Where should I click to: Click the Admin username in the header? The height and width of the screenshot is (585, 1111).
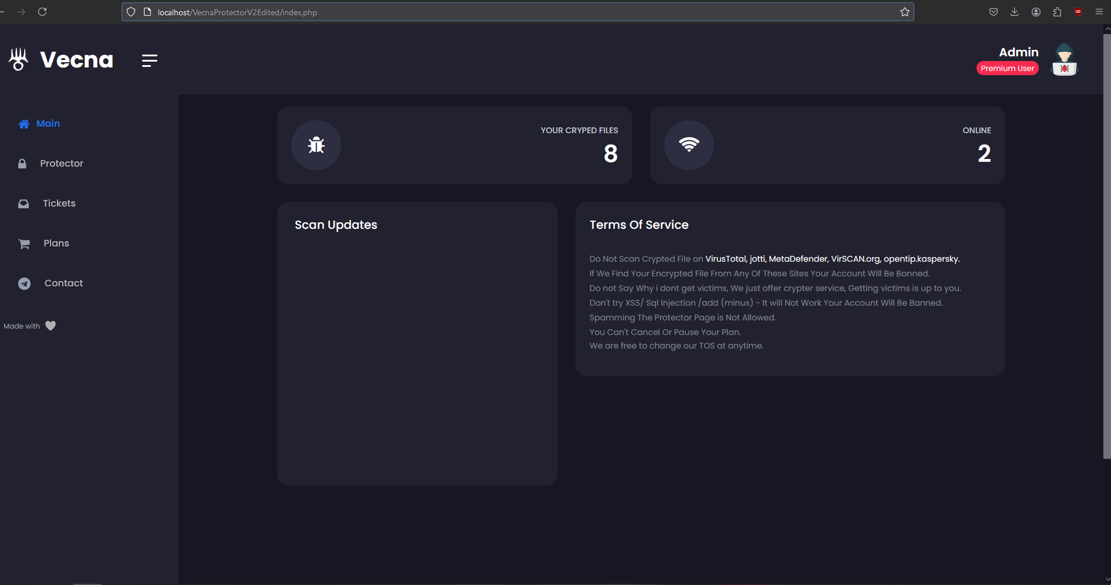click(1019, 52)
